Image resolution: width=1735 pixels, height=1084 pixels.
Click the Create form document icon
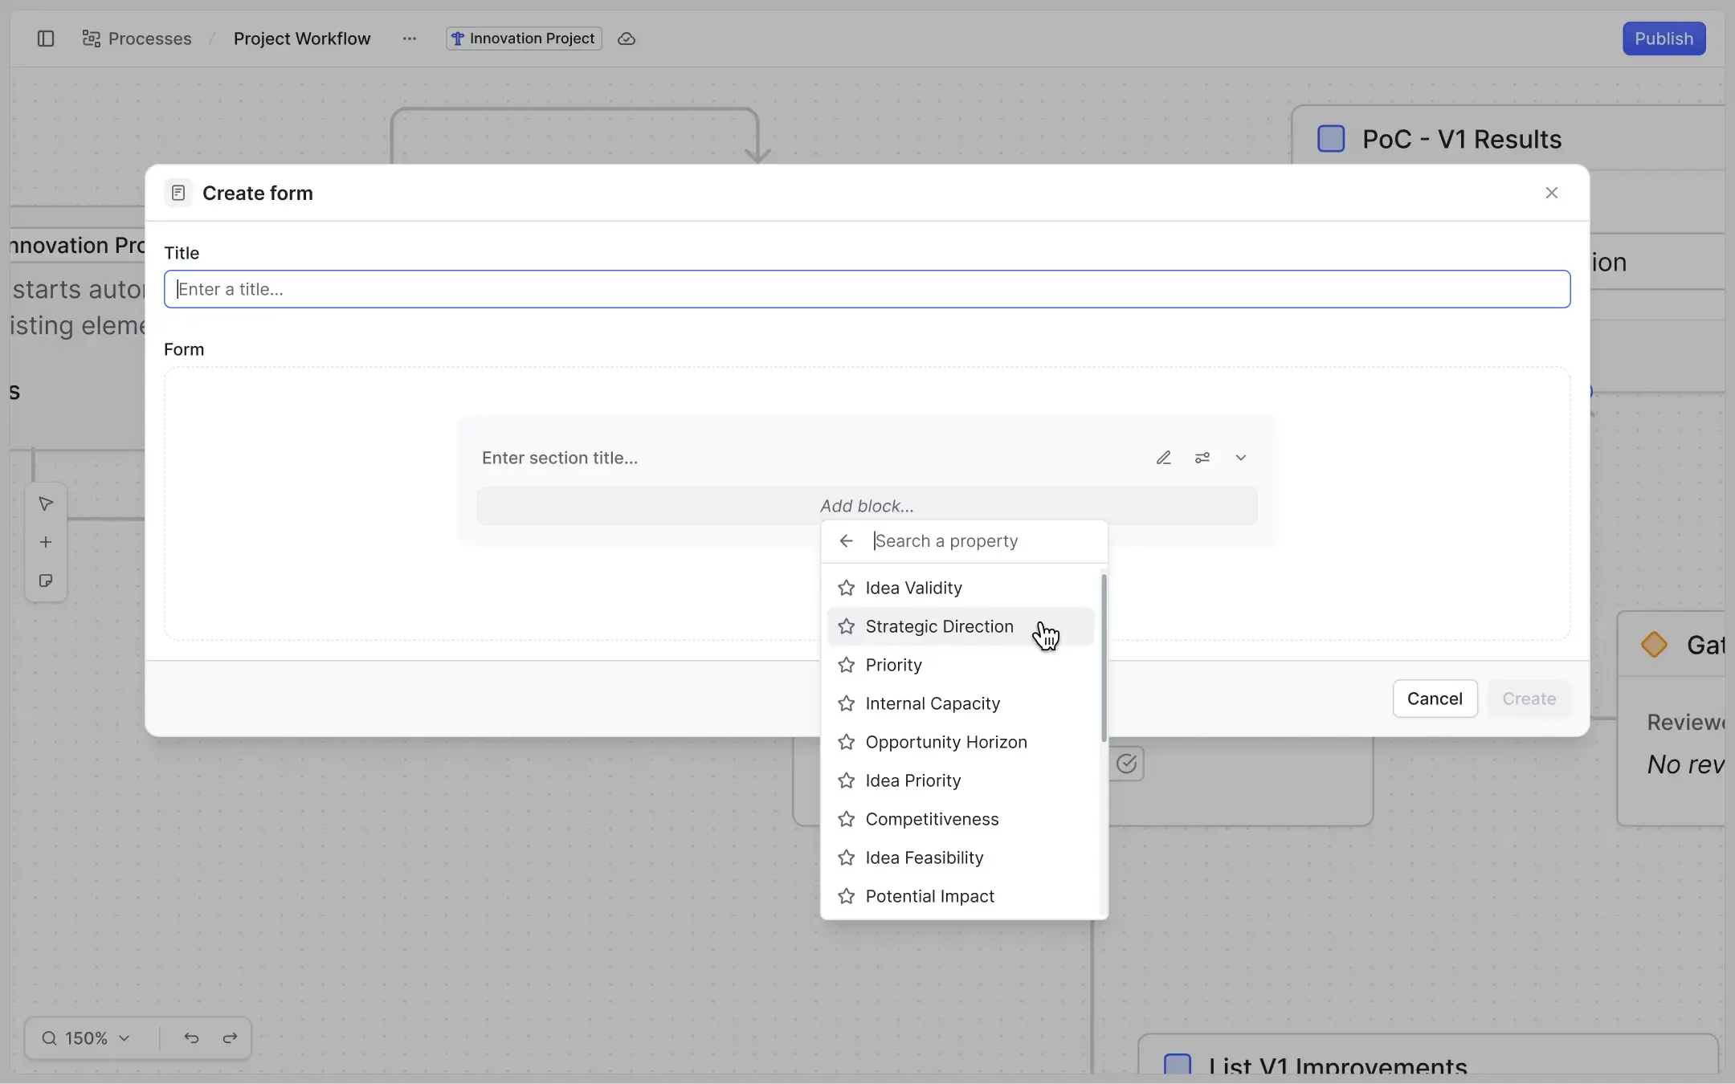[178, 193]
